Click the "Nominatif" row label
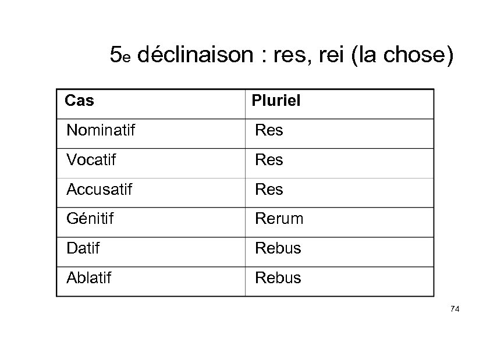The image size is (490, 346). pyautogui.click(x=100, y=130)
